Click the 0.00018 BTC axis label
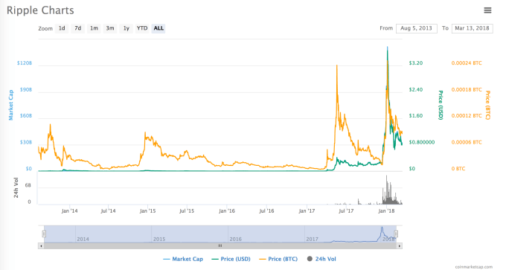506x270 pixels. [467, 90]
